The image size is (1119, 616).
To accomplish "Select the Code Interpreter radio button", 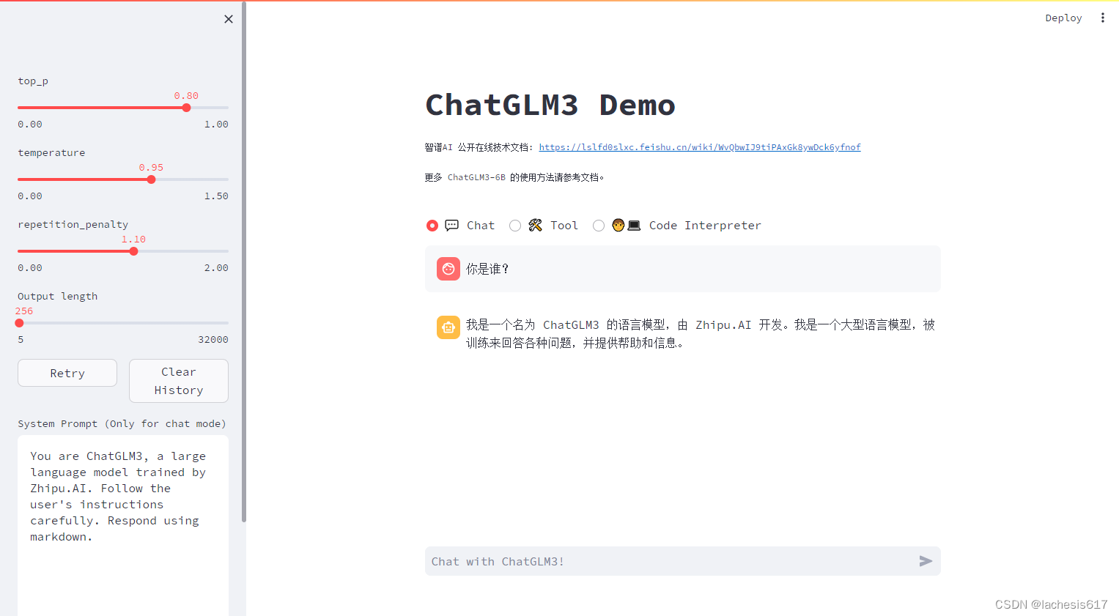I will tap(599, 226).
